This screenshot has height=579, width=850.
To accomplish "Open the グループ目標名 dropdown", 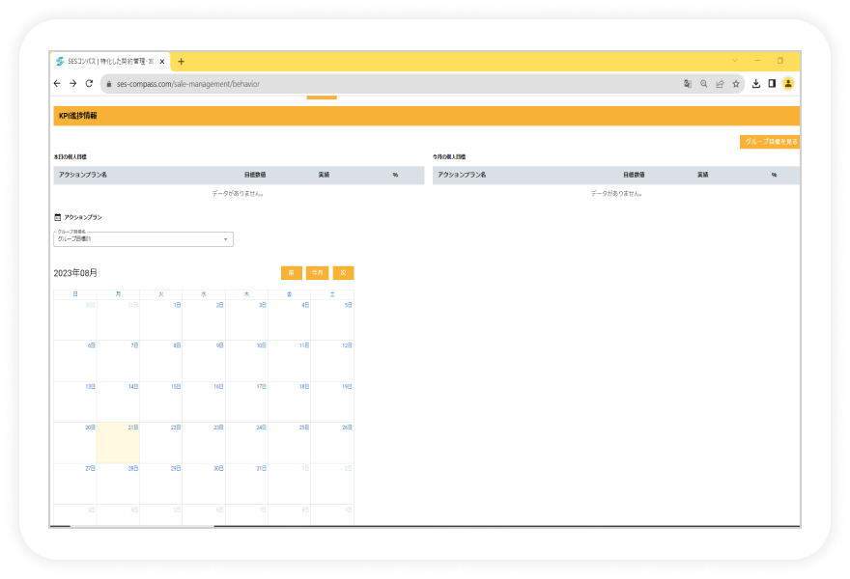I will 144,239.
